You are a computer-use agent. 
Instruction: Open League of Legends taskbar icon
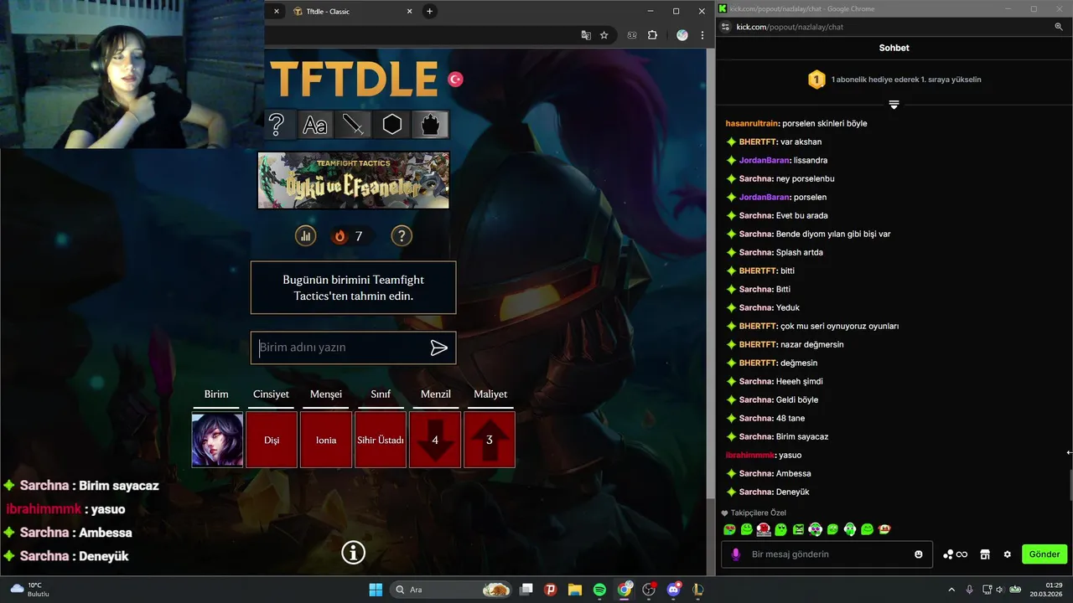pos(697,590)
